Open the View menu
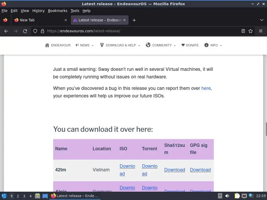This screenshot has height=200, width=267. (x=25, y=11)
